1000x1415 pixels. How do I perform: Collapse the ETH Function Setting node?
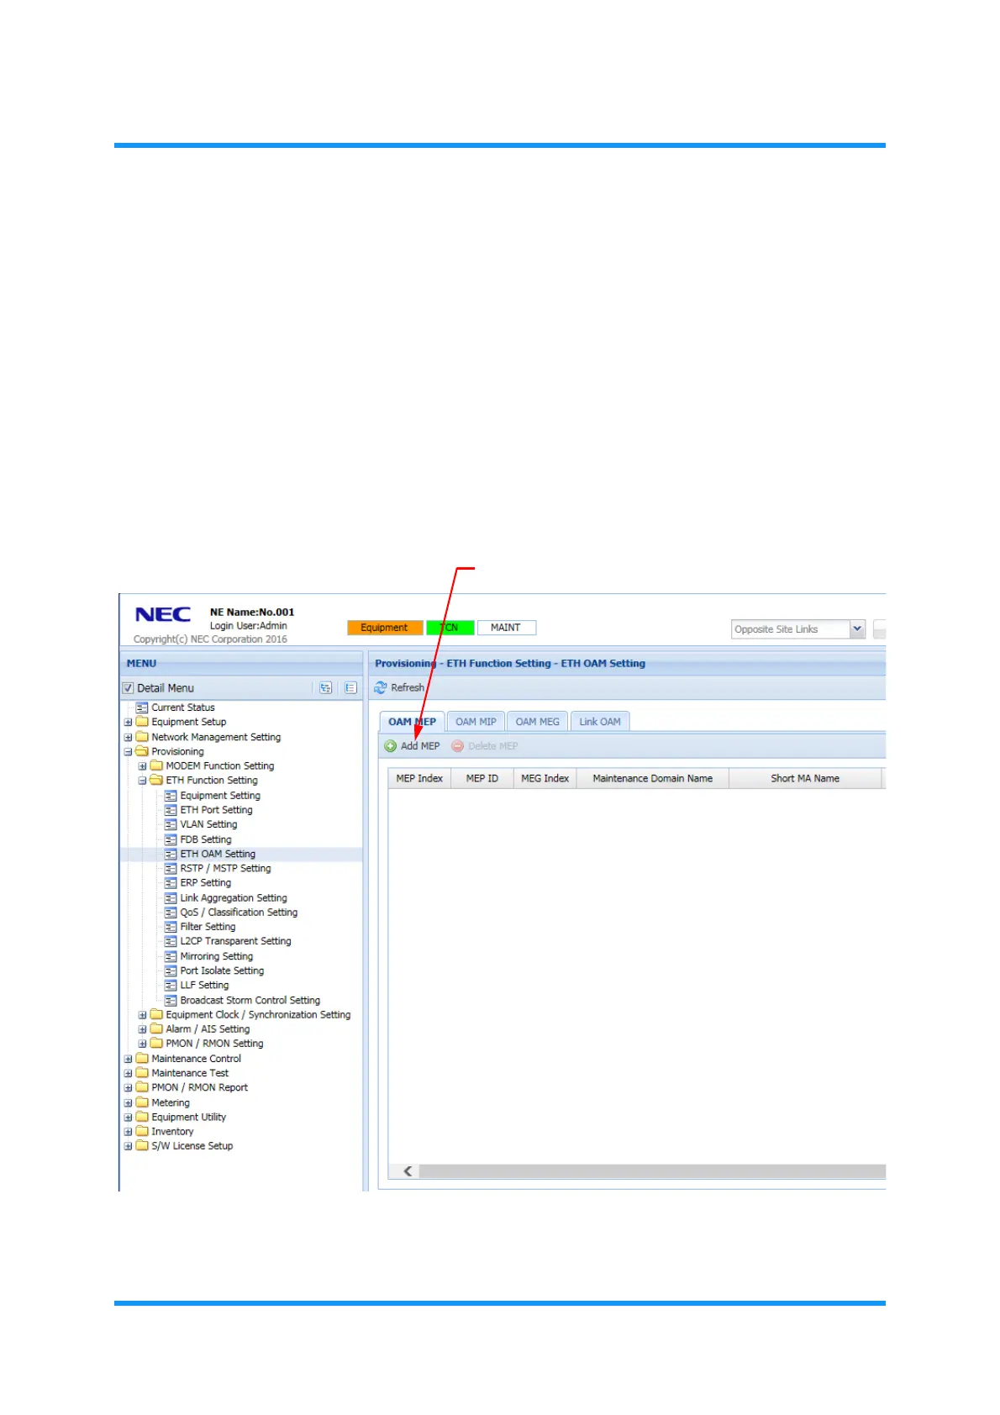pyautogui.click(x=143, y=781)
